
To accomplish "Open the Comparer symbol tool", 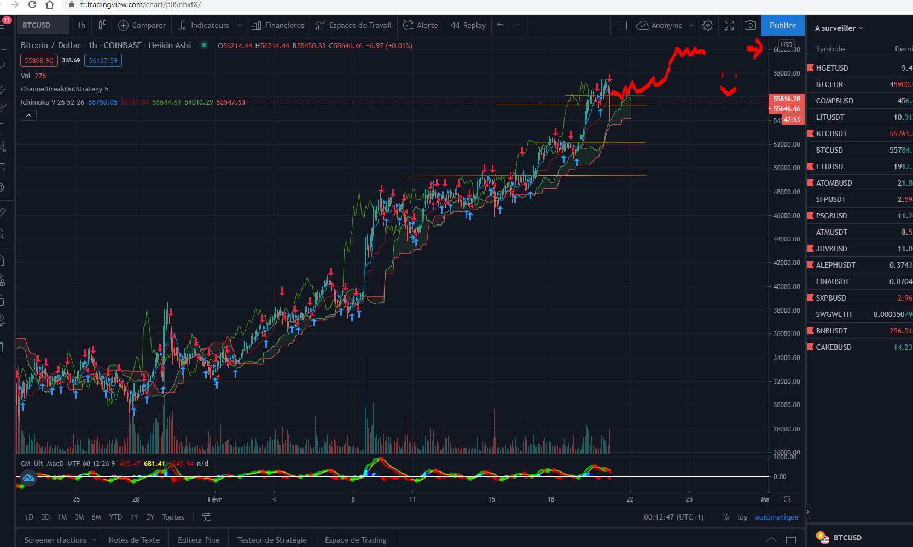I will 142,25.
